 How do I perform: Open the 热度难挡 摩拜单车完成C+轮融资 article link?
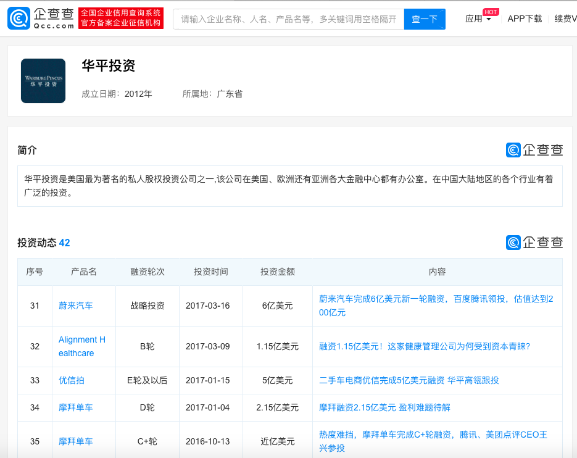[433, 441]
